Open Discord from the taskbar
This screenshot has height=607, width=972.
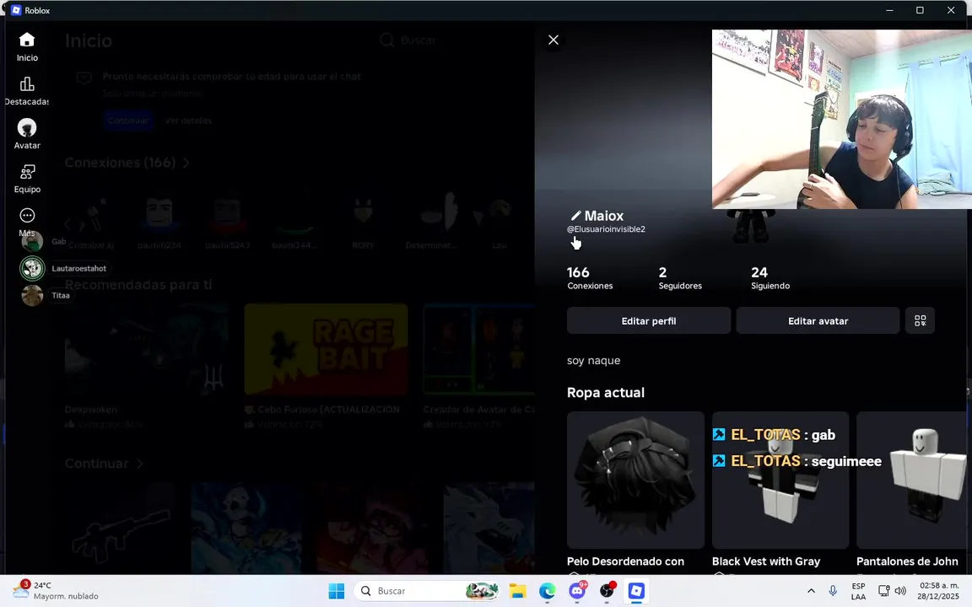click(x=577, y=591)
